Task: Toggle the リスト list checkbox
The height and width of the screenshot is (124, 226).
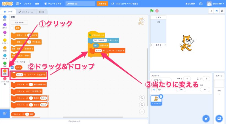Action: point(12,67)
